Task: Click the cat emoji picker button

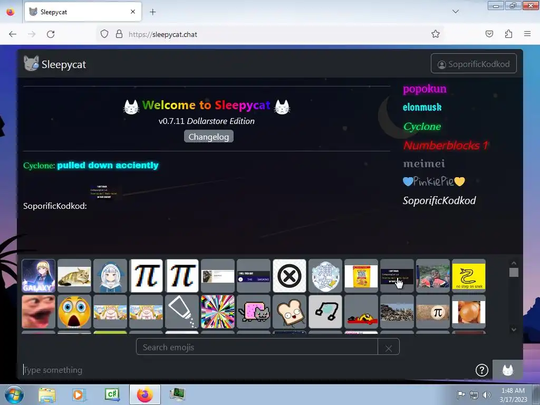Action: click(508, 370)
